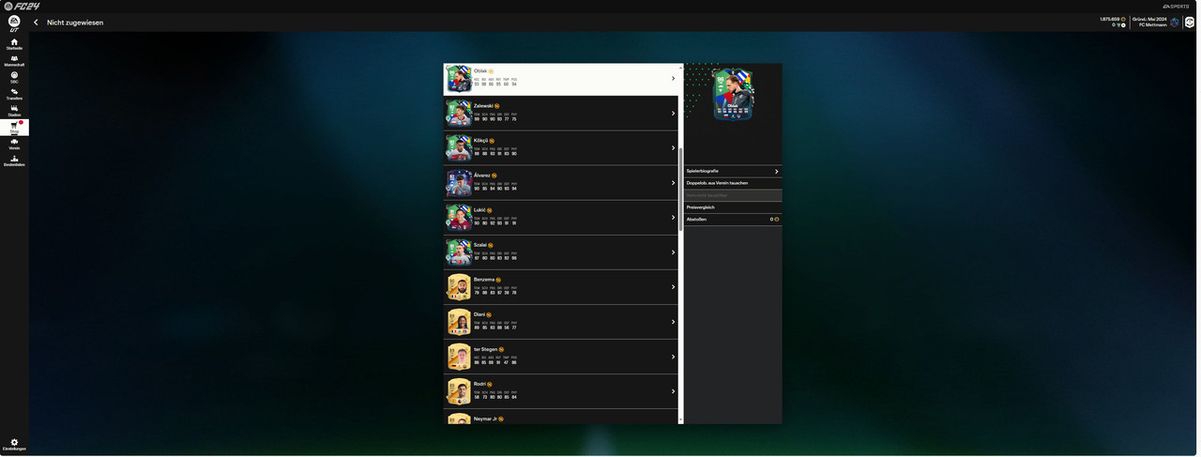
Task: Click the coin icon next to 1.875.659
Action: coord(1123,19)
